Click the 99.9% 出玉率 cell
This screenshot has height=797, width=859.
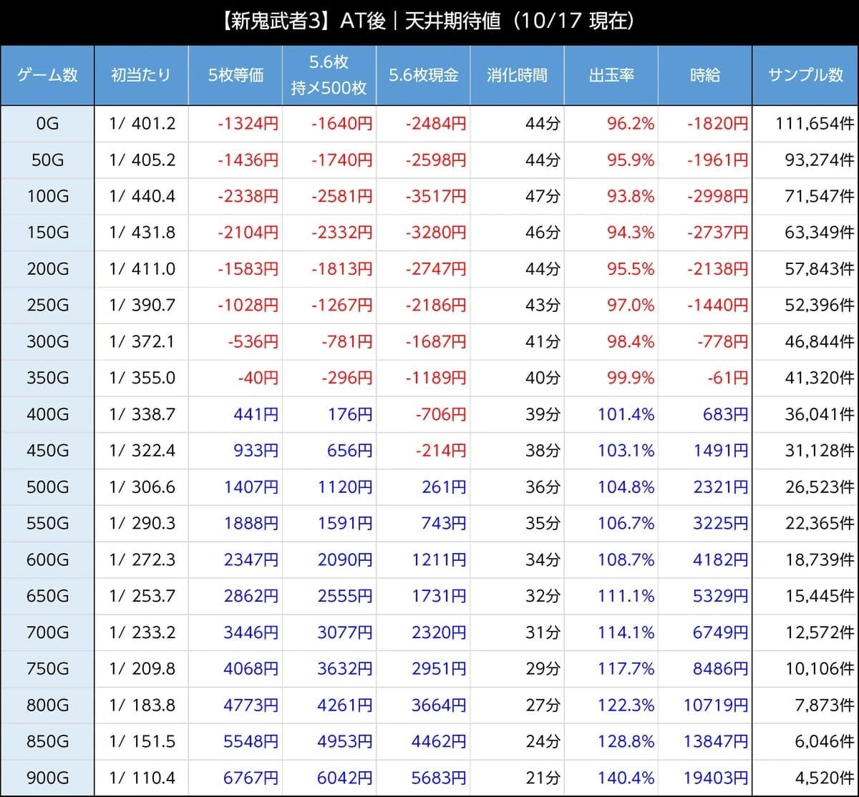click(x=630, y=378)
